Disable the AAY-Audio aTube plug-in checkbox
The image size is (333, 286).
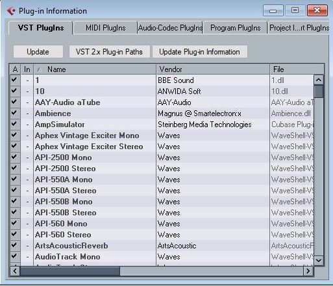pos(14,102)
